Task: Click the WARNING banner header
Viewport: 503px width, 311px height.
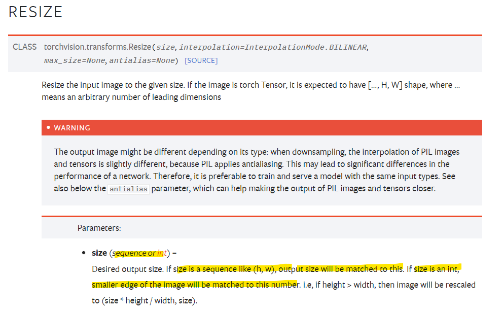Action: [x=71, y=127]
